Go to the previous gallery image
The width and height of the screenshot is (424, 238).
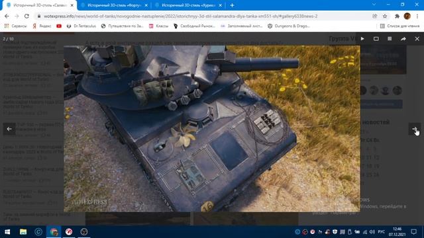(x=9, y=129)
